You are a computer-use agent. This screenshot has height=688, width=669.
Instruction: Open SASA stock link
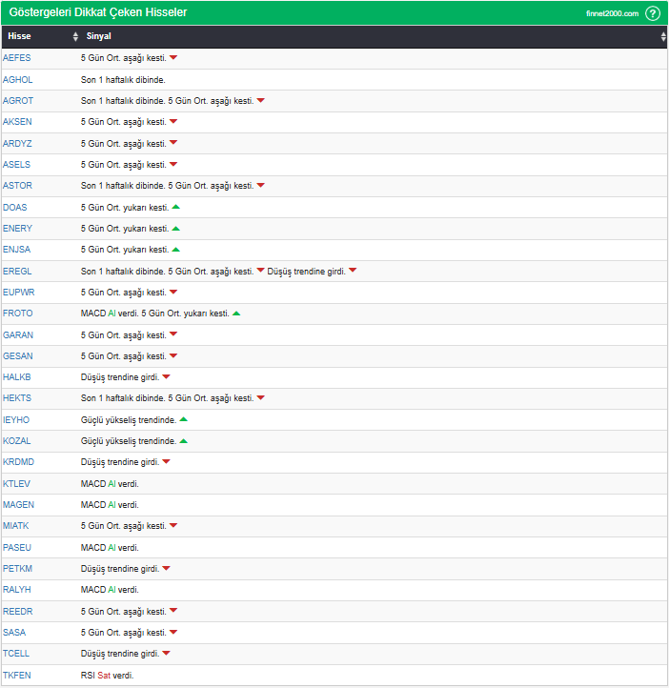[x=14, y=633]
